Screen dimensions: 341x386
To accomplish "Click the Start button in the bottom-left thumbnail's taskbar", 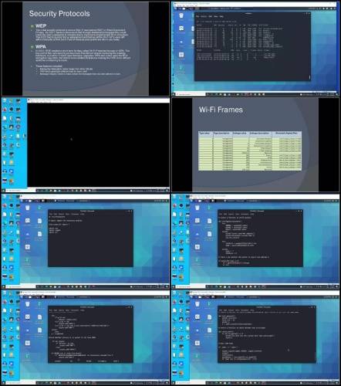I will [3, 383].
